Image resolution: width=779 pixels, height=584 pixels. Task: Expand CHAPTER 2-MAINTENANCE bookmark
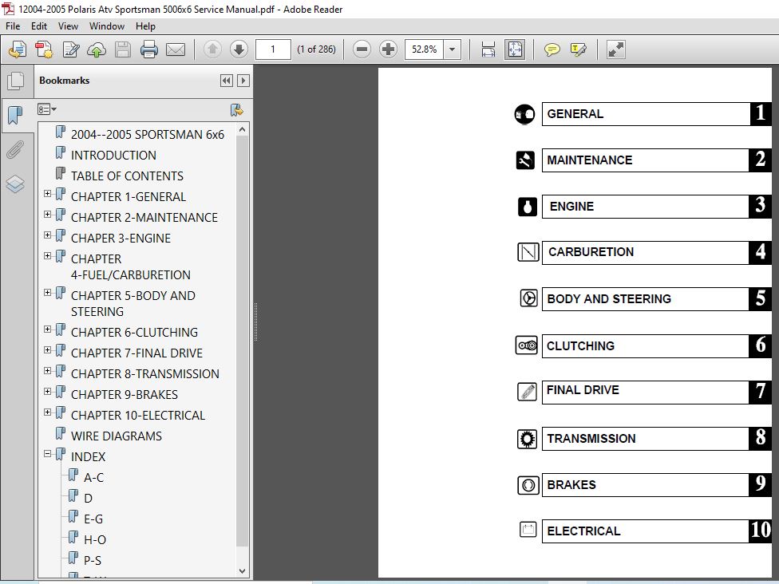pos(47,215)
